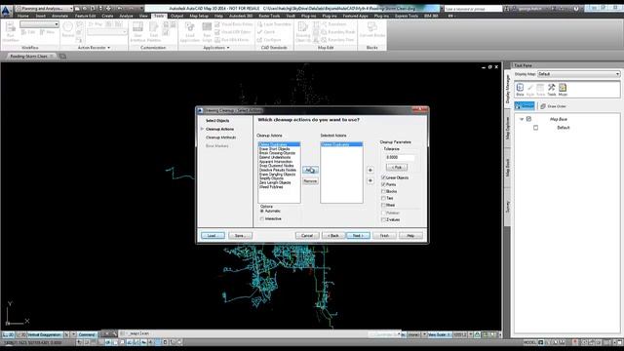Viewport: 624px width, 351px height.
Task: Toggle the Linear Objects checkbox
Action: (x=383, y=177)
